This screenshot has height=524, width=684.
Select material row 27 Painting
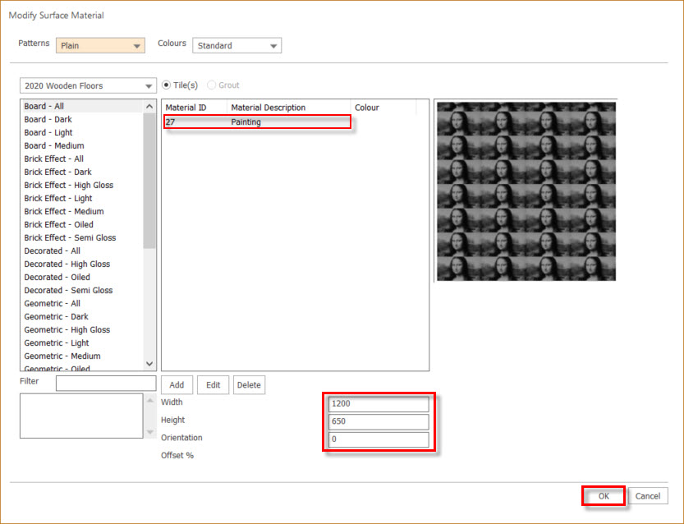pyautogui.click(x=257, y=122)
